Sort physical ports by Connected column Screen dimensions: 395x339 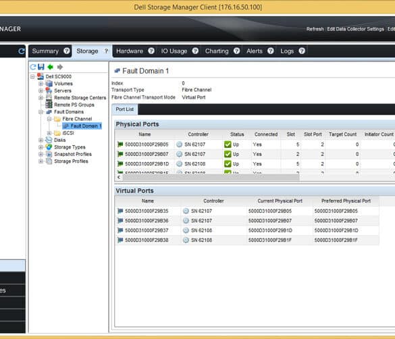coord(266,134)
